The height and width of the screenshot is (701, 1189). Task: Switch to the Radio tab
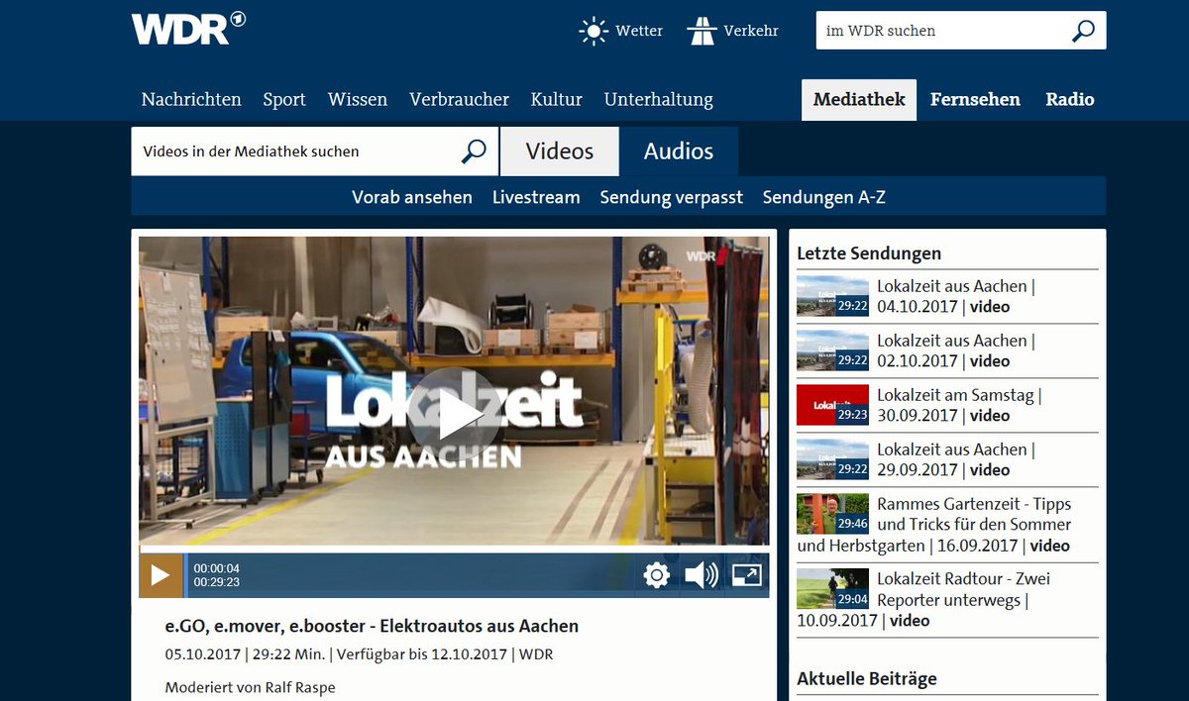[x=1070, y=99]
